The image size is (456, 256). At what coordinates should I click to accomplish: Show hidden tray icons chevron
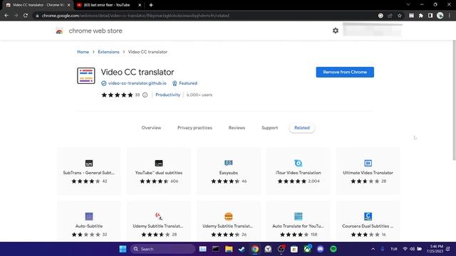pyautogui.click(x=373, y=249)
